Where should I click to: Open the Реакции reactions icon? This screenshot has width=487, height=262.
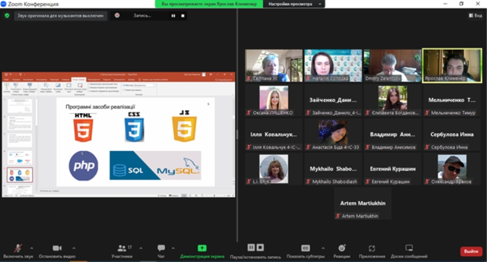pyautogui.click(x=342, y=248)
